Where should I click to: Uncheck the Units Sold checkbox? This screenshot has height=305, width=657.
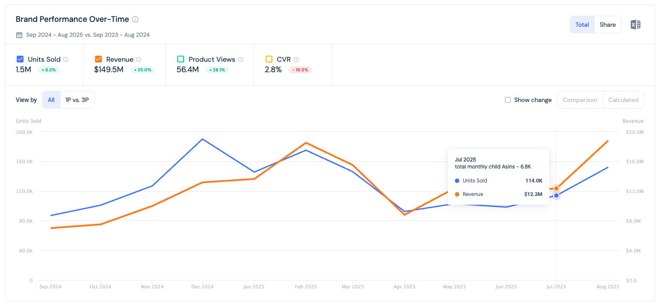20,59
